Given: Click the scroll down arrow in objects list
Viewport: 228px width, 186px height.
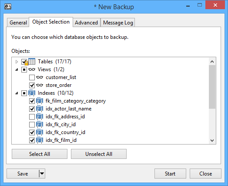Looking at the screenshot, I should pyautogui.click(x=212, y=141).
